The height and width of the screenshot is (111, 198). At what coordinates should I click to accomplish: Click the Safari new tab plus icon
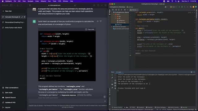coord(102,5)
